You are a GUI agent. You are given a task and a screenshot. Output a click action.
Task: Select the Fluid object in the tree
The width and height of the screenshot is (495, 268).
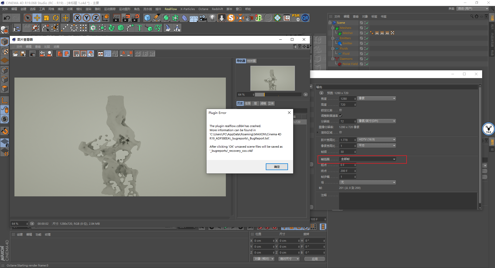point(346,54)
